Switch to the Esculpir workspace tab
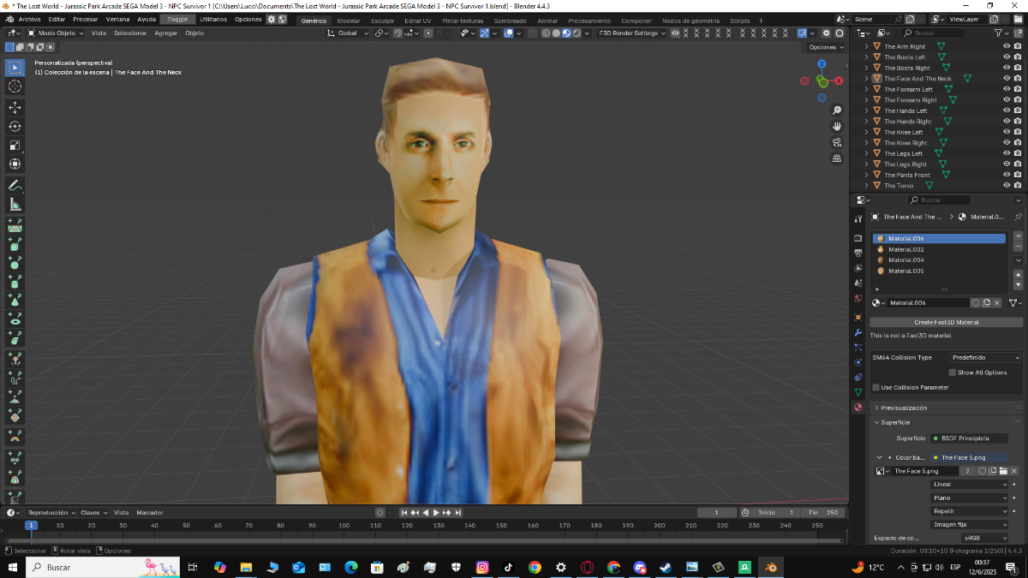 382,20
